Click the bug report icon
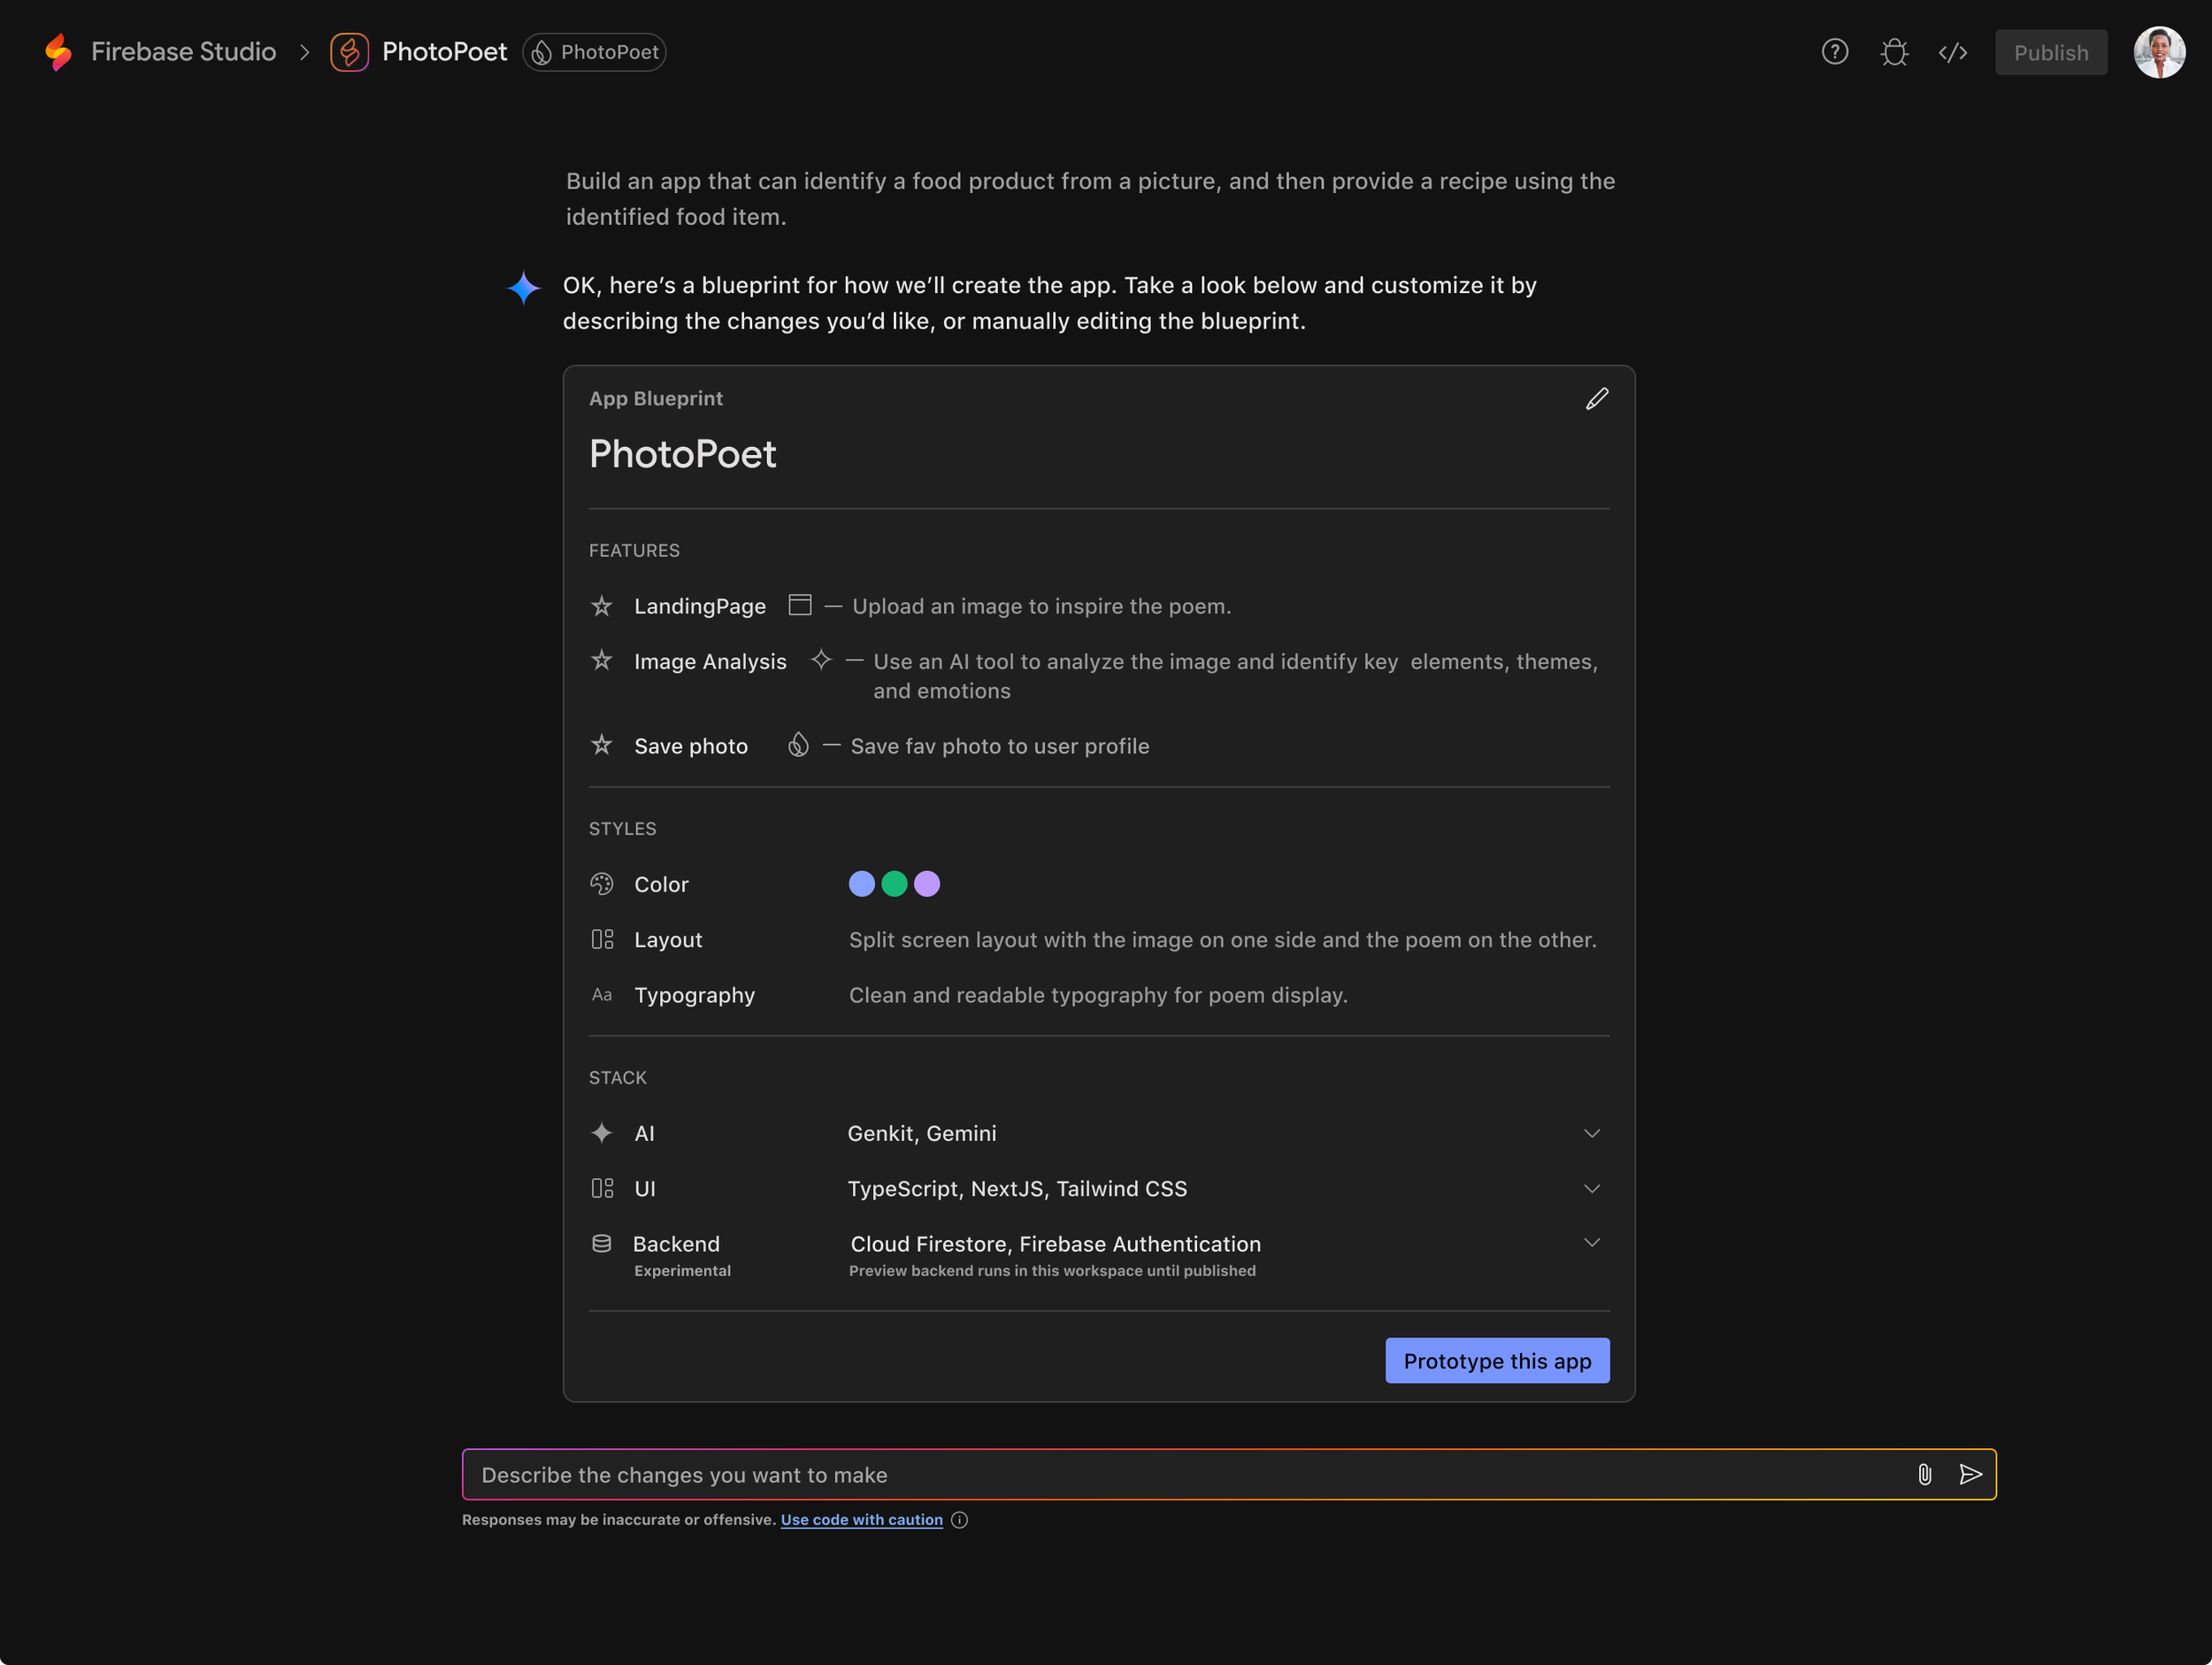The image size is (2212, 1665). click(1894, 52)
